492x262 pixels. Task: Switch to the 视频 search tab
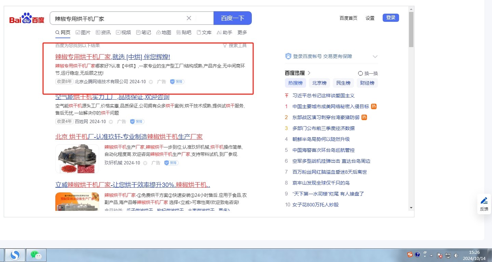tap(123, 32)
